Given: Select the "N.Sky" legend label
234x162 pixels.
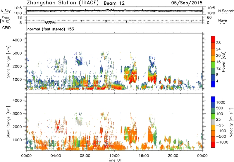Looking at the screenshot, I should tap(6, 11).
